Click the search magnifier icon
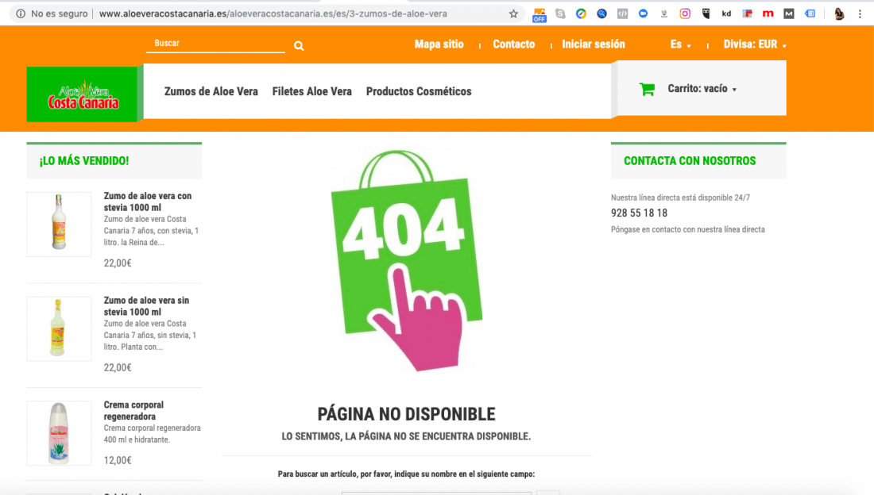The width and height of the screenshot is (874, 495). click(299, 46)
